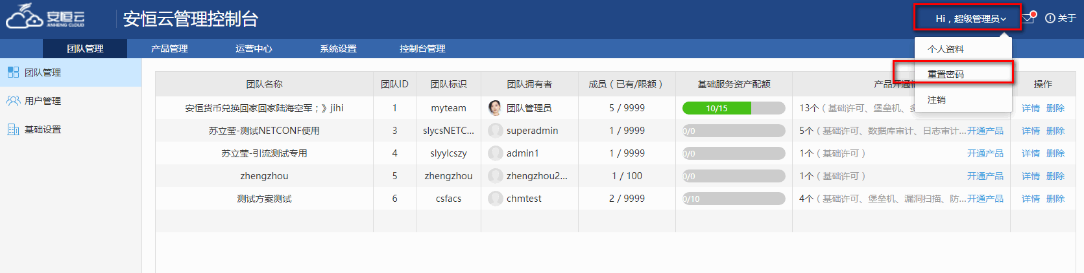Open the mail notification envelope icon
1084x273 pixels.
[1029, 18]
